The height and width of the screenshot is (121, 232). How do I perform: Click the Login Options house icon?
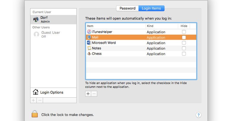[35, 92]
